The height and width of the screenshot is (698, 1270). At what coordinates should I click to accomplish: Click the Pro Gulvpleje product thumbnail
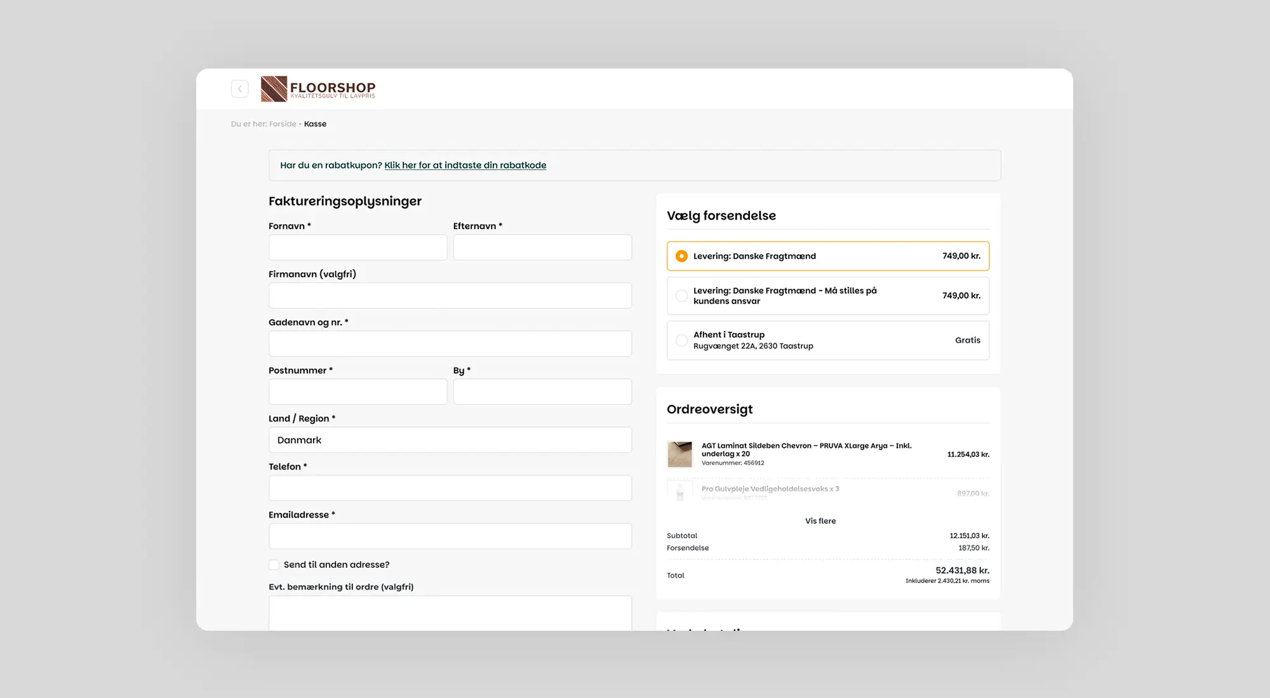coord(679,492)
